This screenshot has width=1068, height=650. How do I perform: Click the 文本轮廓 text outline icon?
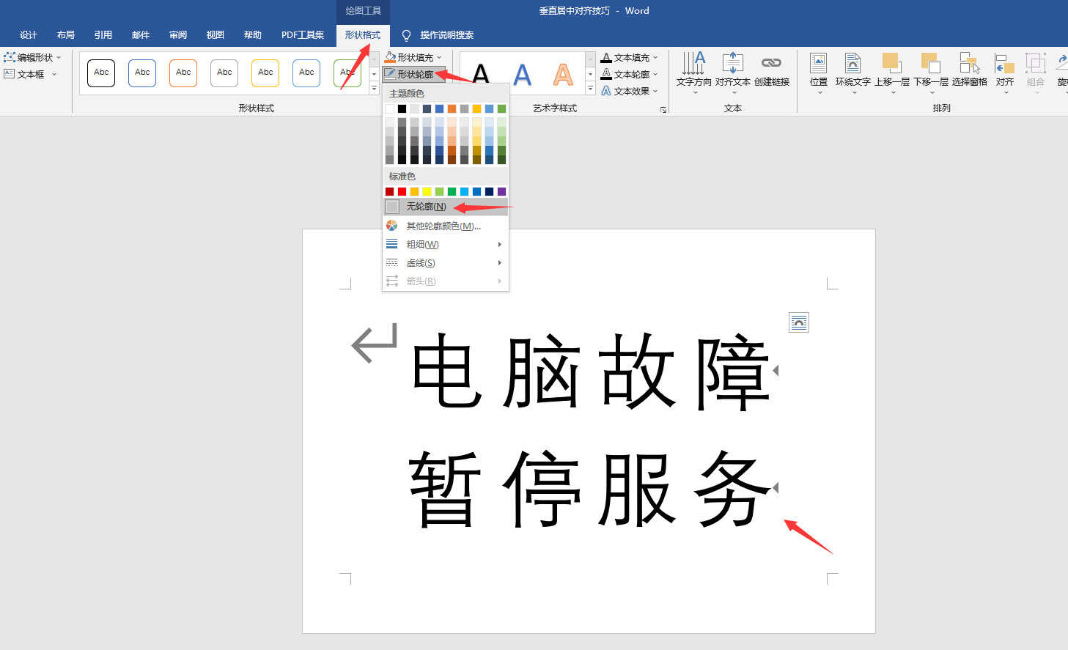(x=606, y=74)
